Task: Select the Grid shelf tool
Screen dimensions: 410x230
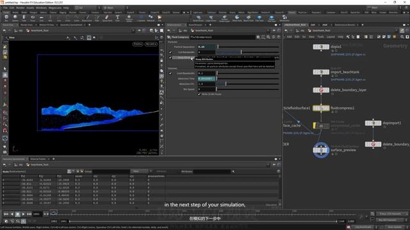Action: click(x=41, y=18)
